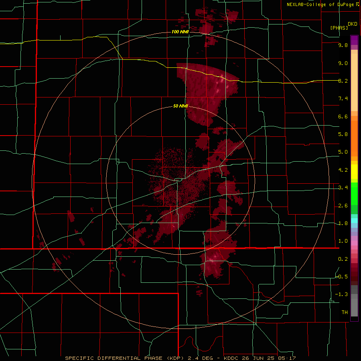Pick the gray segment beside TH
Viewport: 361px width, 361px height.
coord(354,307)
